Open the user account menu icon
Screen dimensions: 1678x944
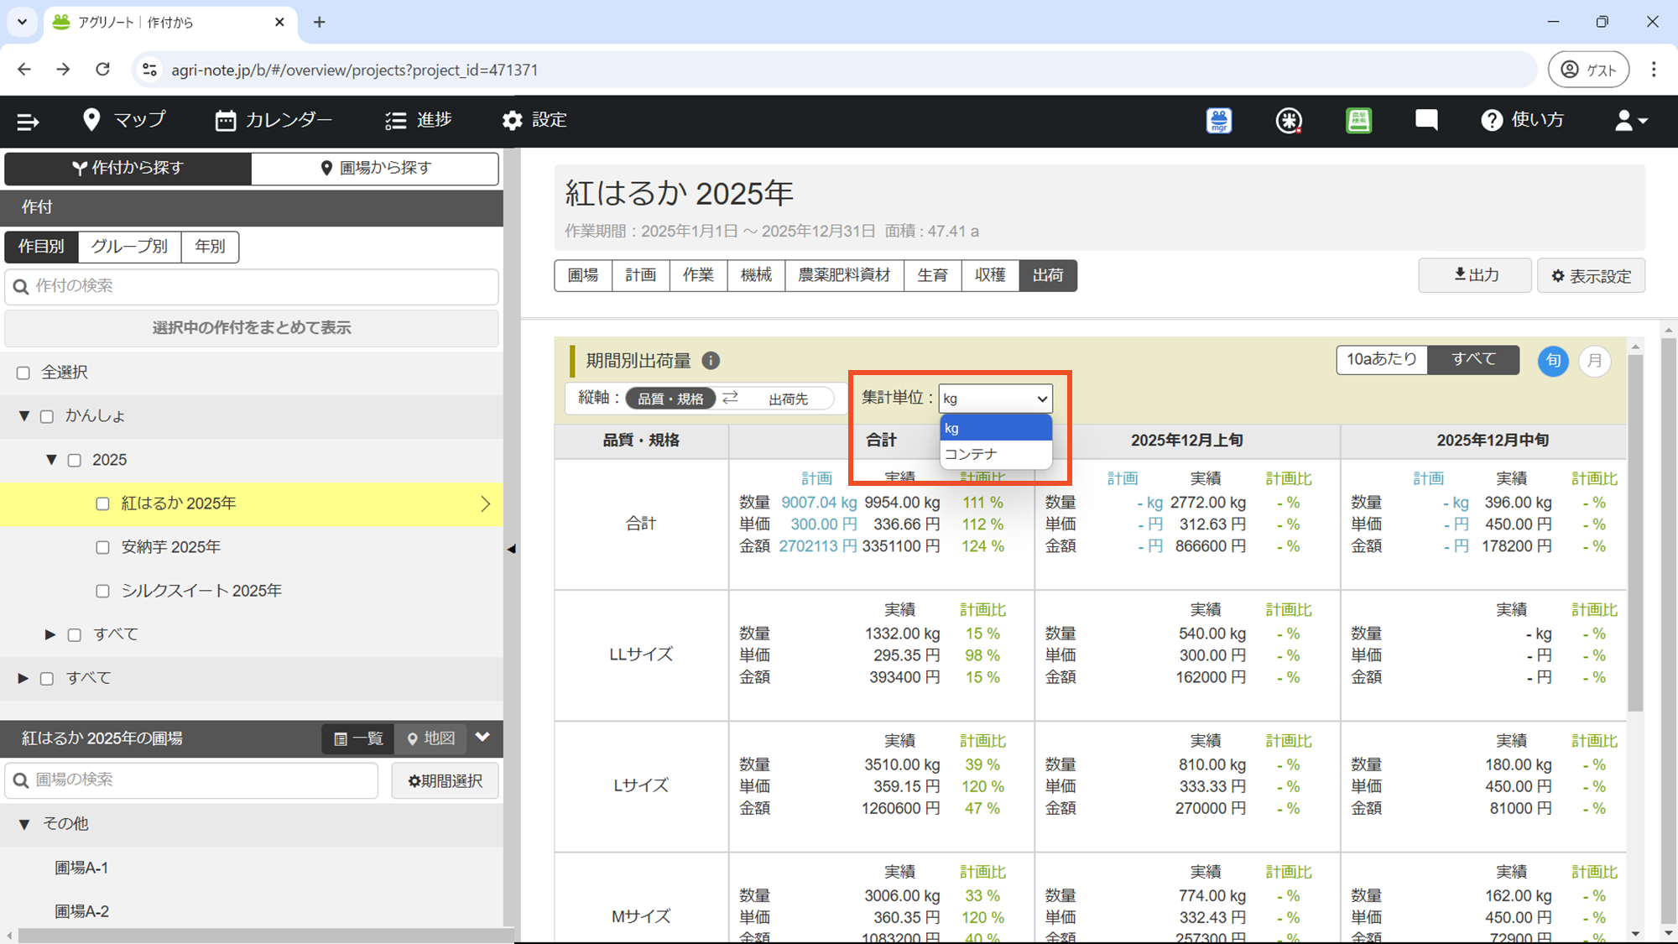pyautogui.click(x=1630, y=121)
